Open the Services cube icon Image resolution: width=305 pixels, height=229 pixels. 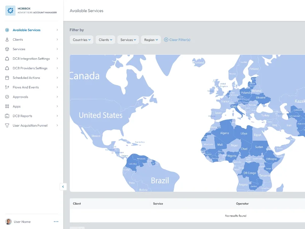8,49
